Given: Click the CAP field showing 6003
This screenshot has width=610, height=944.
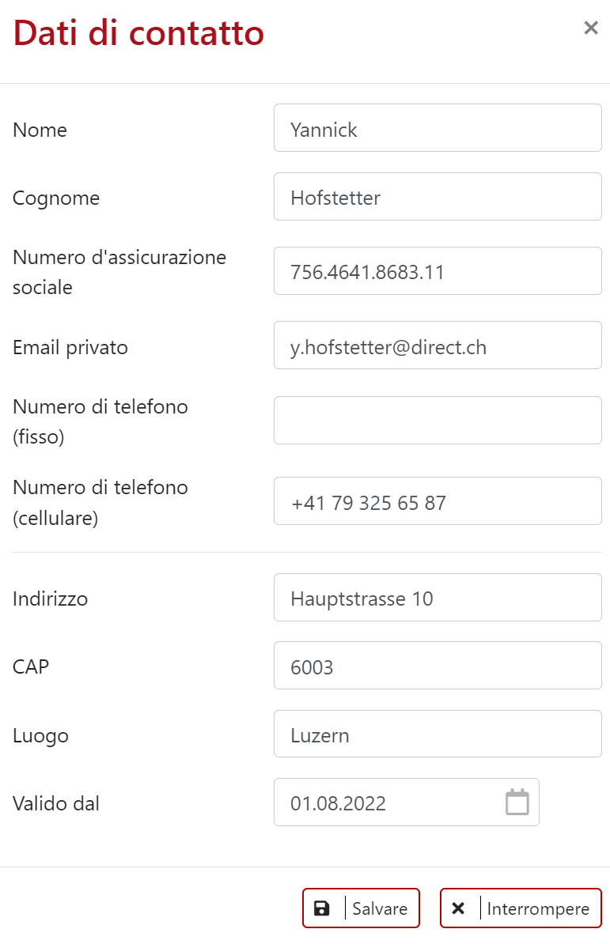Looking at the screenshot, I should tap(437, 666).
